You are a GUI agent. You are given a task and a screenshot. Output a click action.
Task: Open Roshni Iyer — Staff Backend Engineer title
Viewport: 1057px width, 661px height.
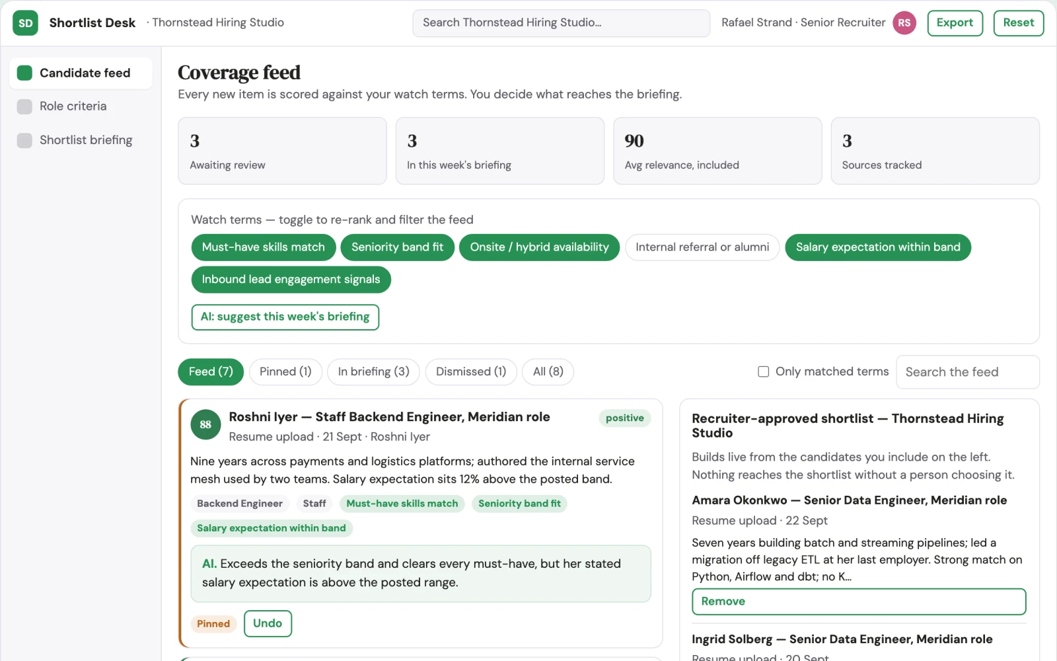[x=389, y=417]
